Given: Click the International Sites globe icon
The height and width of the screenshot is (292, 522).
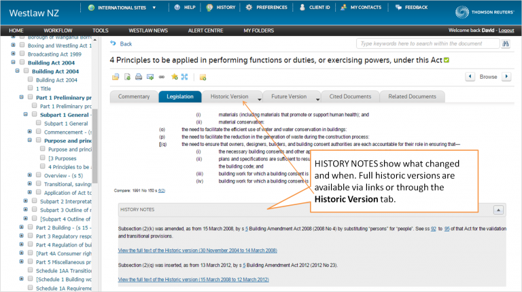Looking at the screenshot, I should point(91,7).
